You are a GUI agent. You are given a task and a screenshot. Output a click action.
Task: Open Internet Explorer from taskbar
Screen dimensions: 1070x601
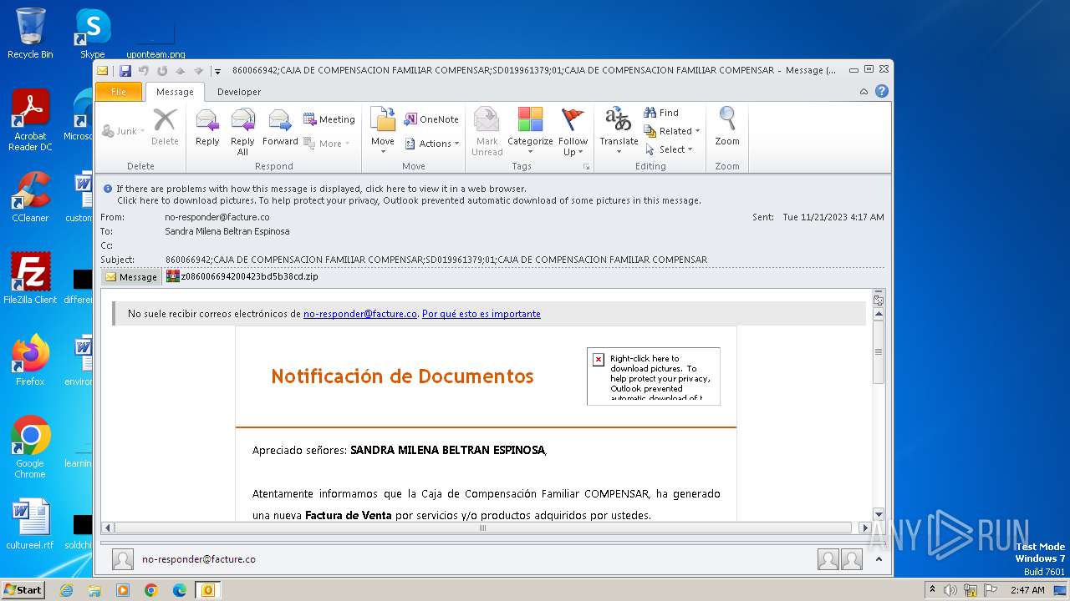tap(66, 590)
